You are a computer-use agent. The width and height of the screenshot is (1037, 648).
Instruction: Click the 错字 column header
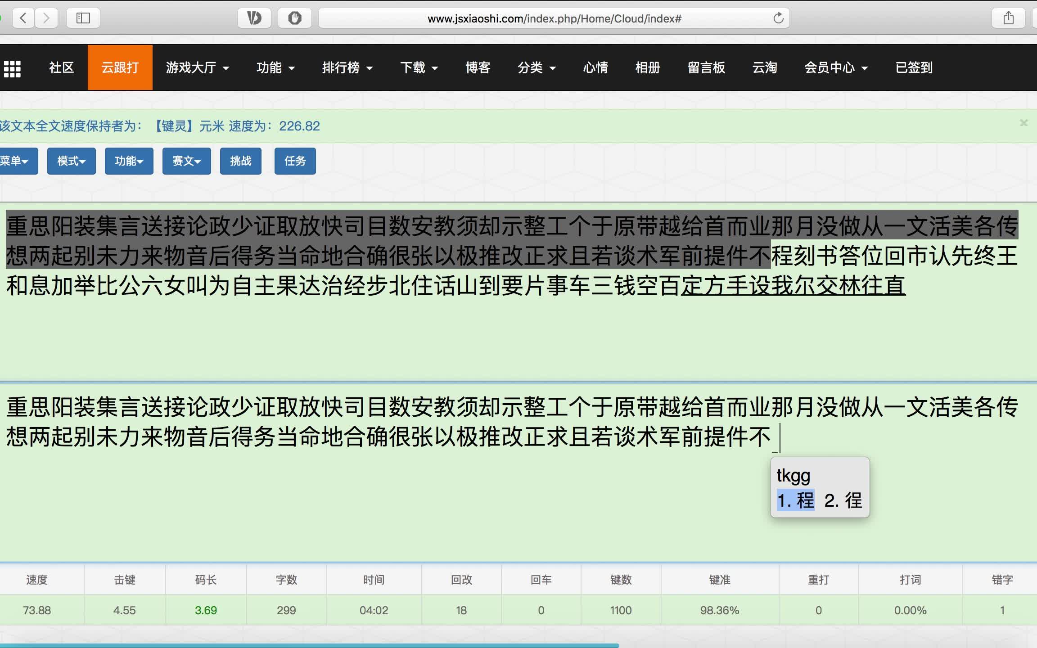(x=1002, y=580)
